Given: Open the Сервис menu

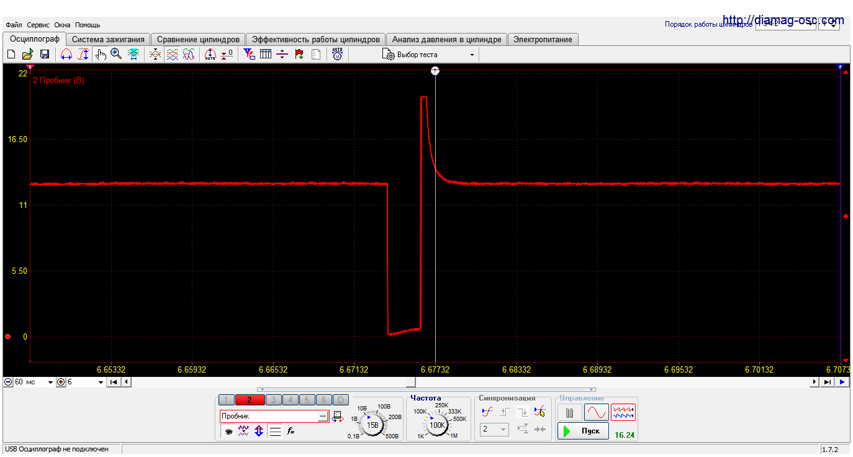Looking at the screenshot, I should coord(38,25).
